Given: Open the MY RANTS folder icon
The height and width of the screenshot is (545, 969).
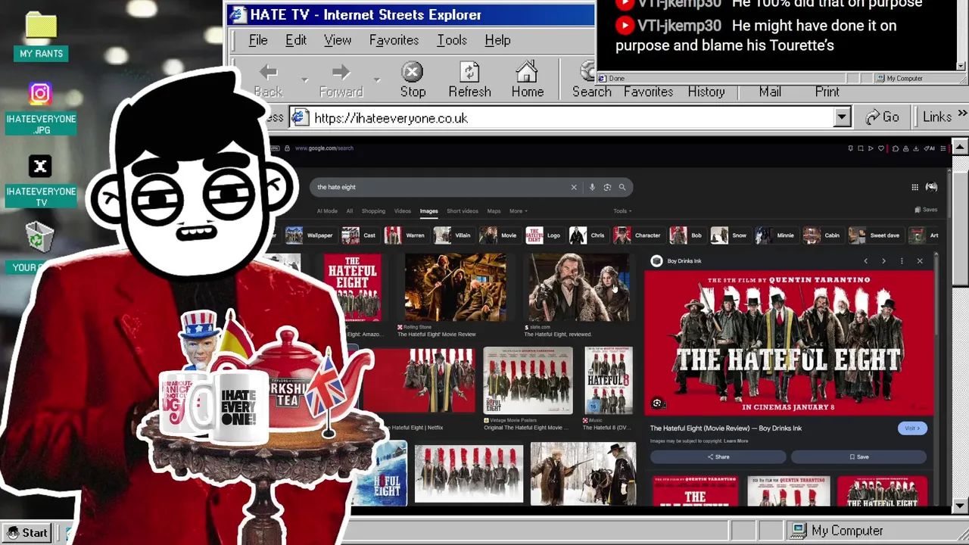Looking at the screenshot, I should tap(41, 36).
